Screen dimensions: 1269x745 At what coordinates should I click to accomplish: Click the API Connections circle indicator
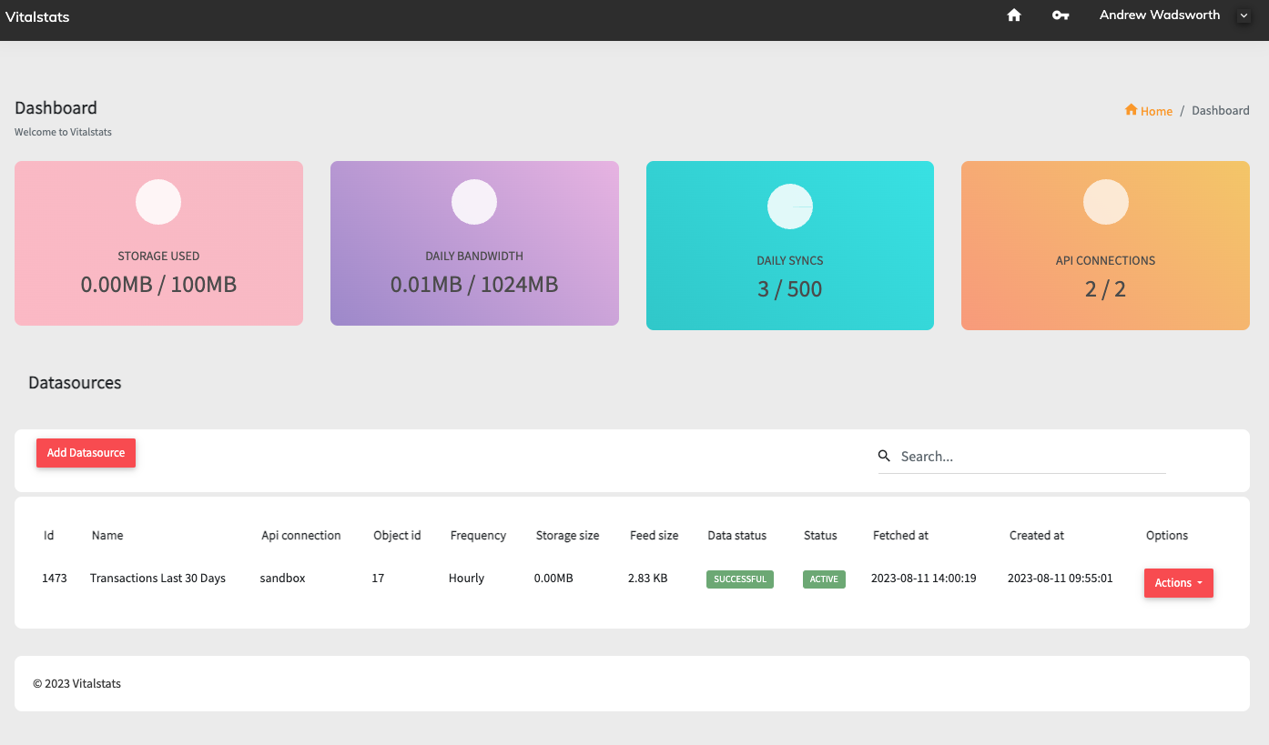[1105, 202]
